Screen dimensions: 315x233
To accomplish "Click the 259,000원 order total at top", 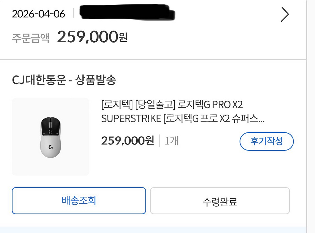I will (92, 37).
